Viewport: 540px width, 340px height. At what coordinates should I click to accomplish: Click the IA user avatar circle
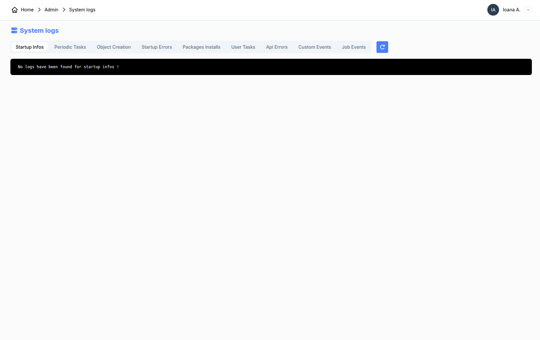[x=493, y=10]
